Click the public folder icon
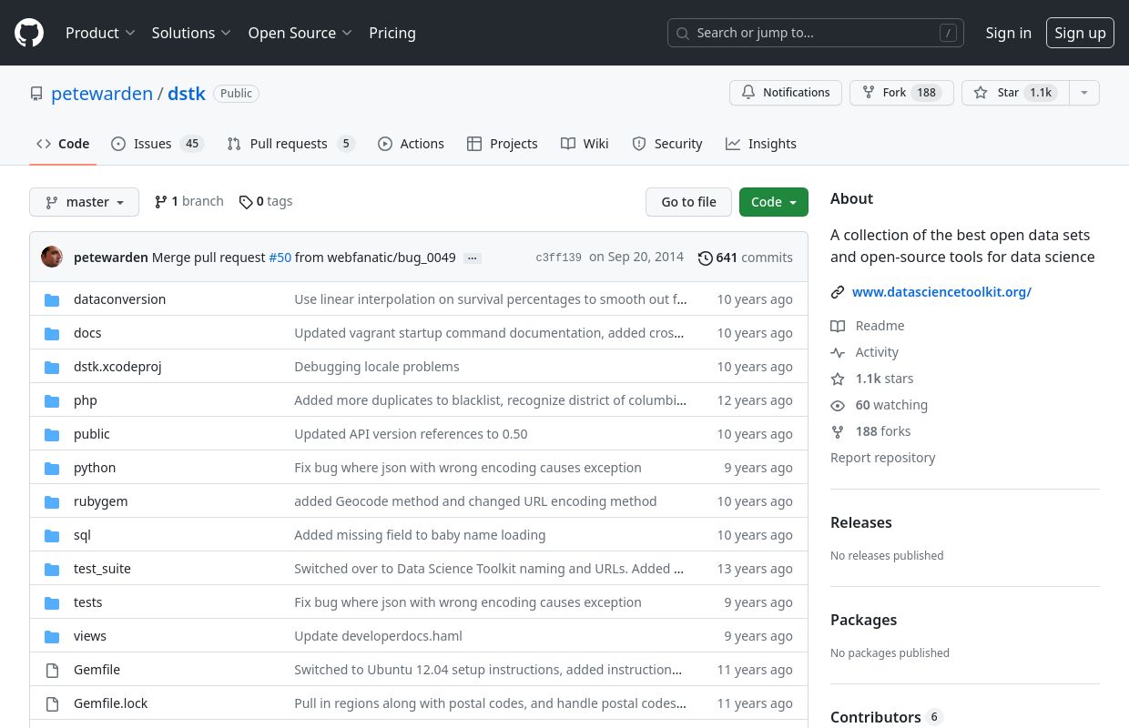The height and width of the screenshot is (728, 1129). (x=52, y=434)
